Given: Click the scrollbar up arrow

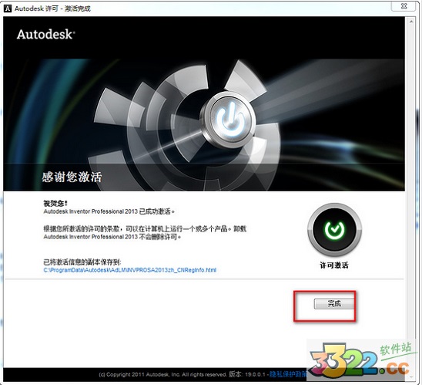Looking at the screenshot, I should [411, 22].
